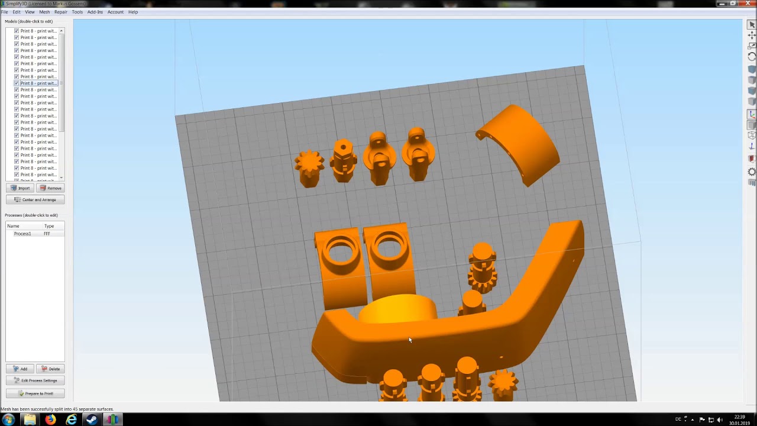
Task: Open the Tools menu
Action: click(77, 12)
